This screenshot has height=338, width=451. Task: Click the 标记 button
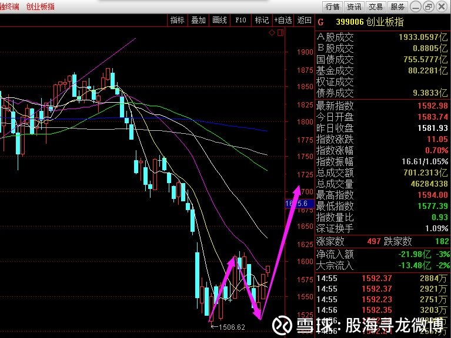(x=262, y=20)
